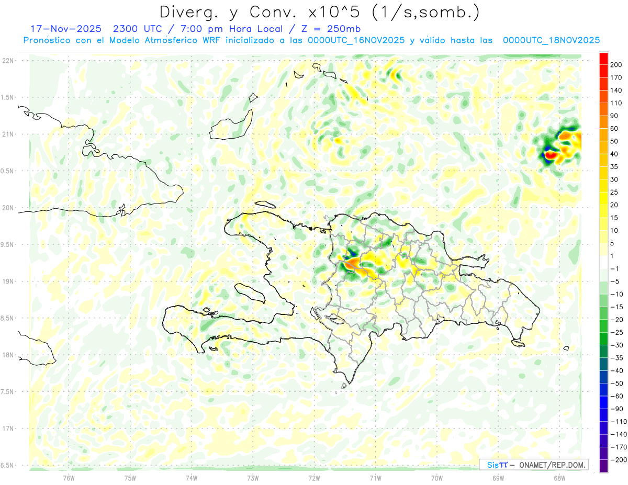
Task: Click the longitude label "72W"
Action: point(314,477)
